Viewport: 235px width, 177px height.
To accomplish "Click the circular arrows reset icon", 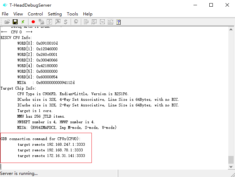I will point(49,22).
